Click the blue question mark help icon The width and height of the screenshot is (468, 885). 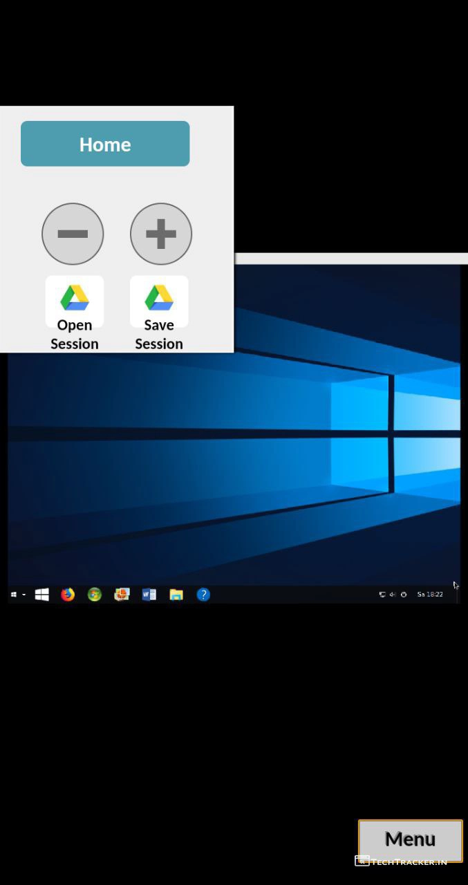203,595
